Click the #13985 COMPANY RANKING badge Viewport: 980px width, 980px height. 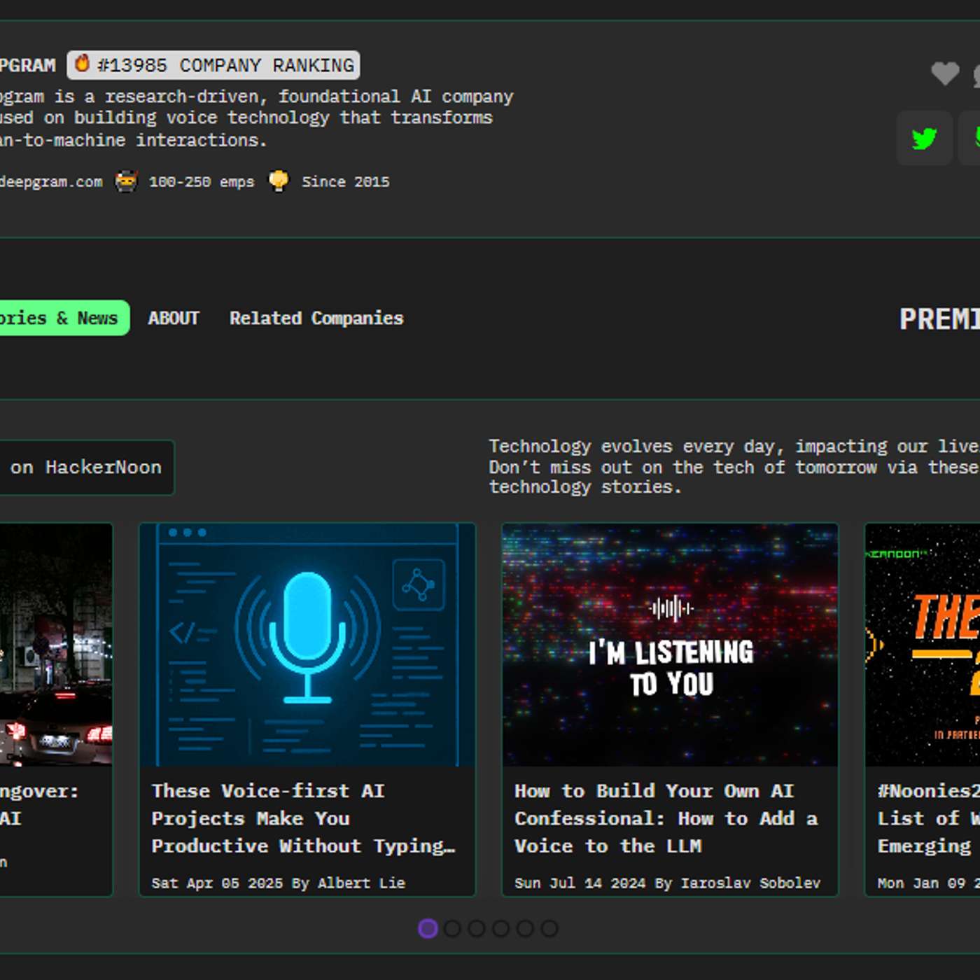[x=213, y=64]
